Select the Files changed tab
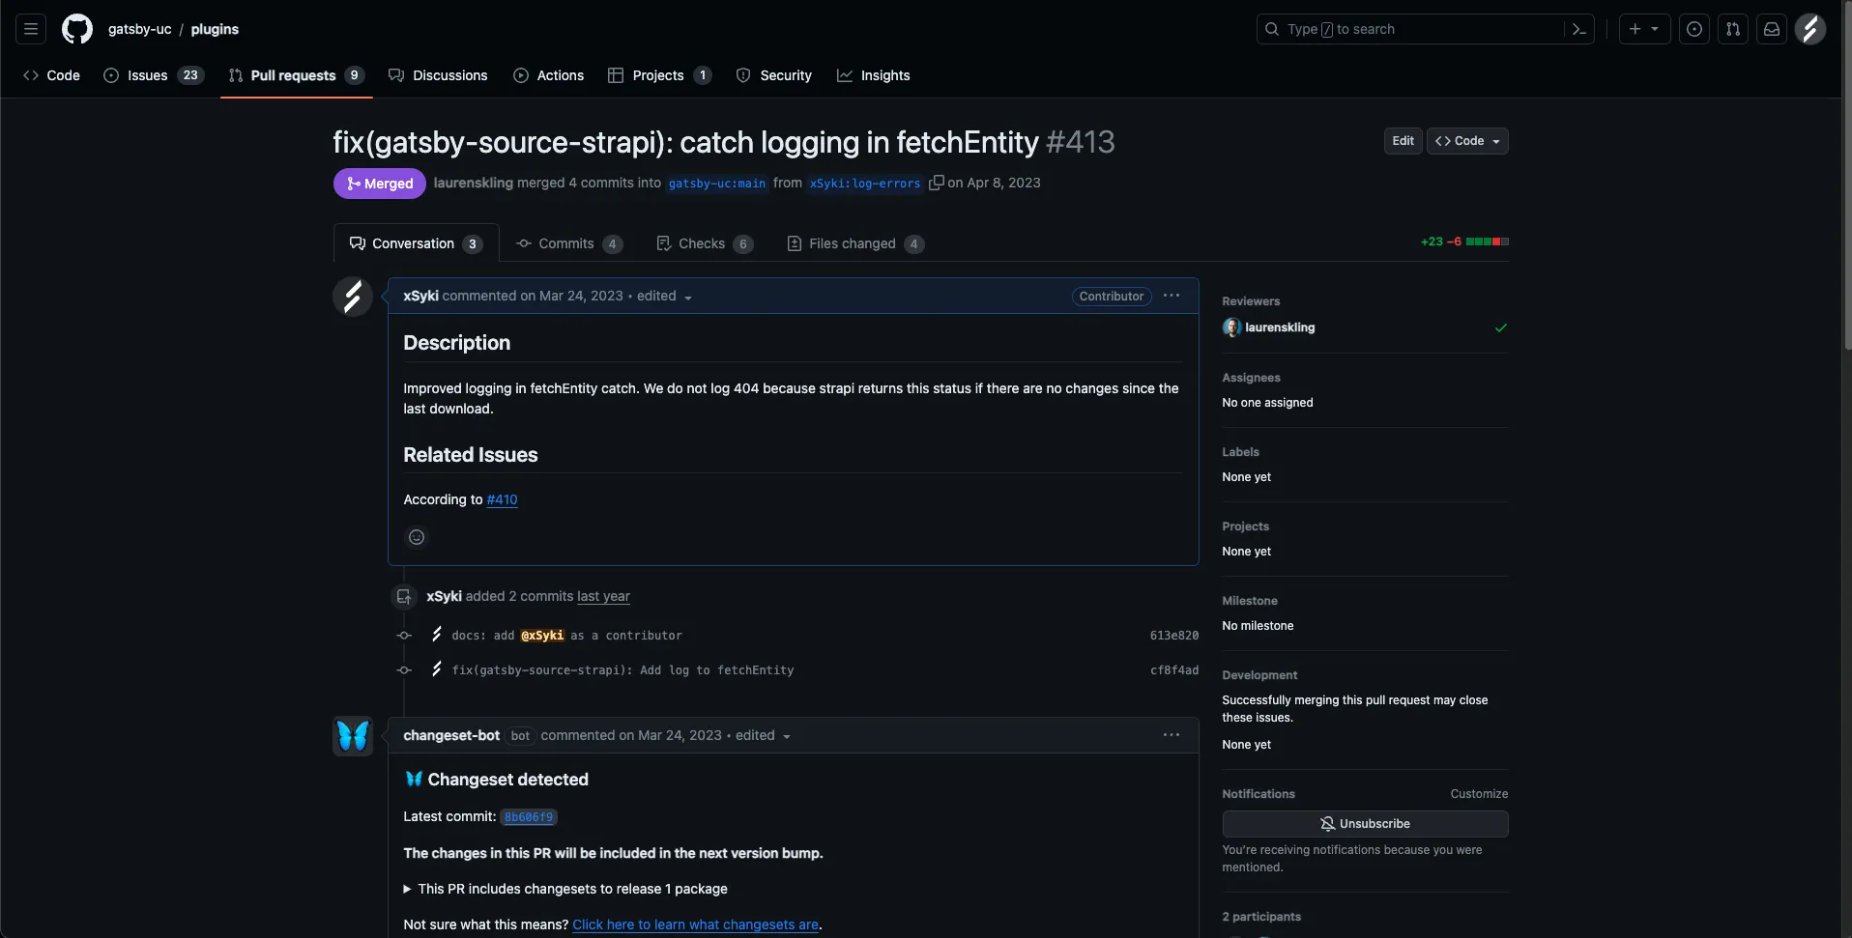The width and height of the screenshot is (1852, 938). [855, 243]
